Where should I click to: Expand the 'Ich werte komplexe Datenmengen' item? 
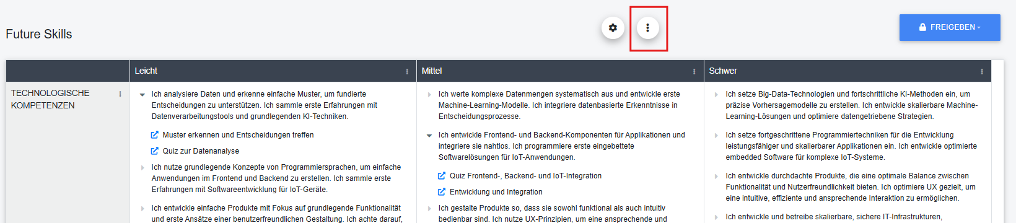pos(429,95)
